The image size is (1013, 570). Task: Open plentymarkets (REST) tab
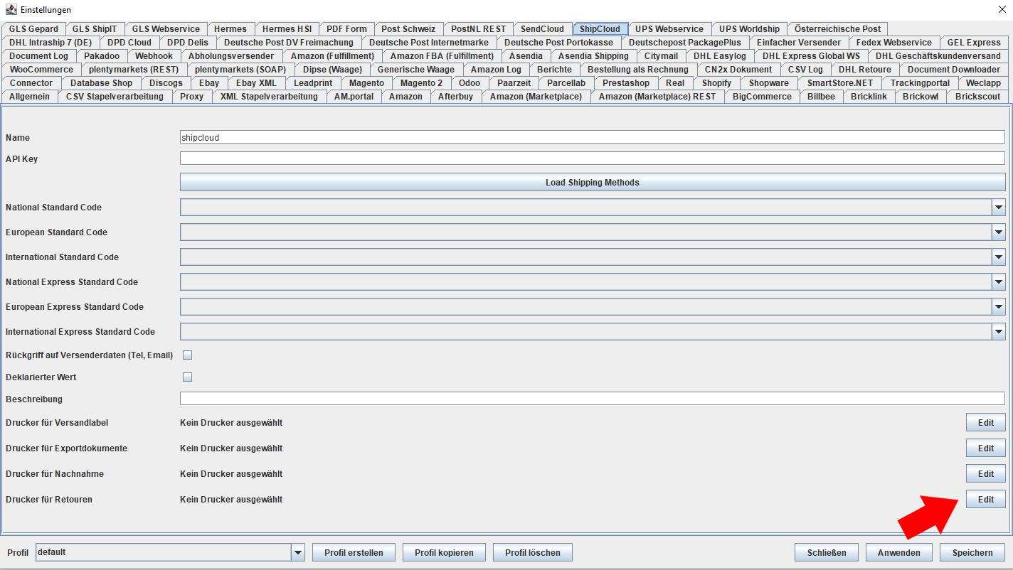134,70
